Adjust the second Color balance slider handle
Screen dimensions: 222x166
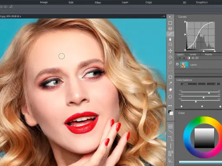click(203, 97)
